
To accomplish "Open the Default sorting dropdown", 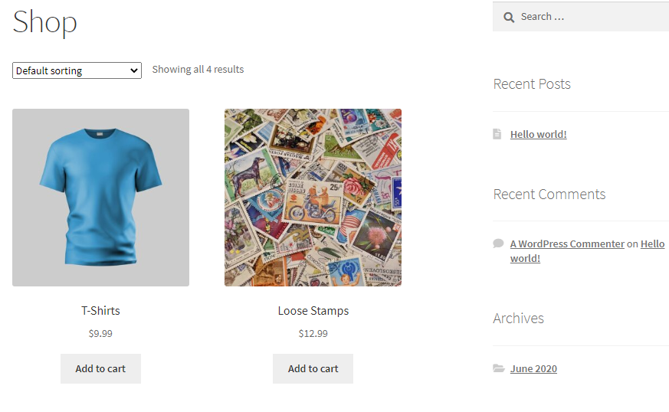I will [x=77, y=70].
